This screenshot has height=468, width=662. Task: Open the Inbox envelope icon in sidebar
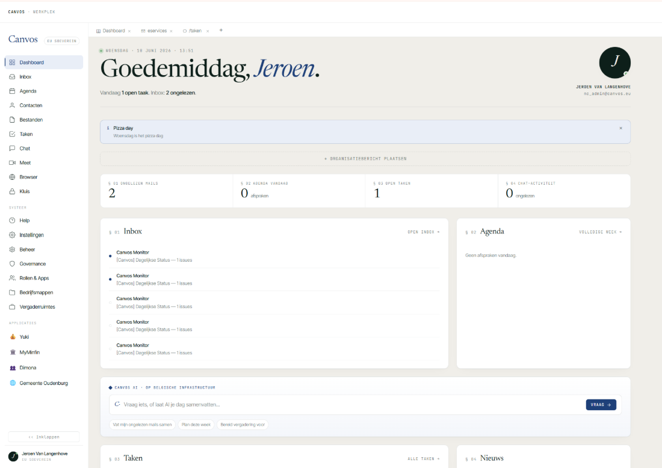point(12,77)
